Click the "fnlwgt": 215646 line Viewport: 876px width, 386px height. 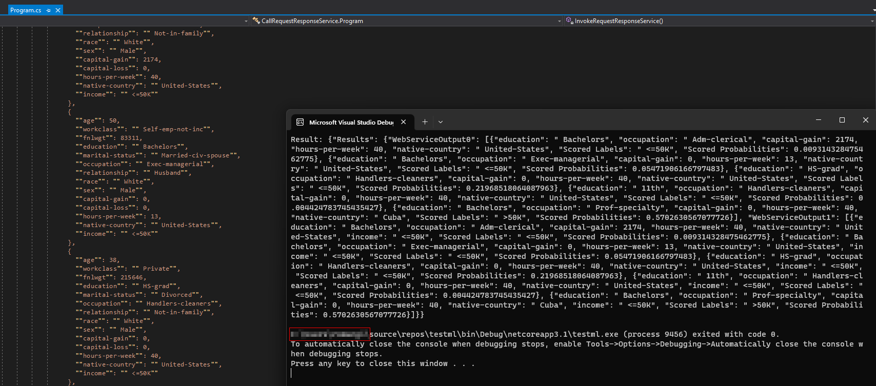point(111,277)
